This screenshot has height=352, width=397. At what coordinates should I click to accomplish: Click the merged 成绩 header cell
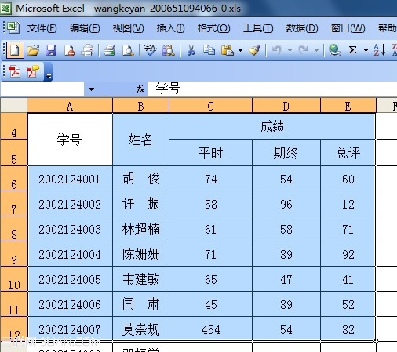[x=272, y=126]
